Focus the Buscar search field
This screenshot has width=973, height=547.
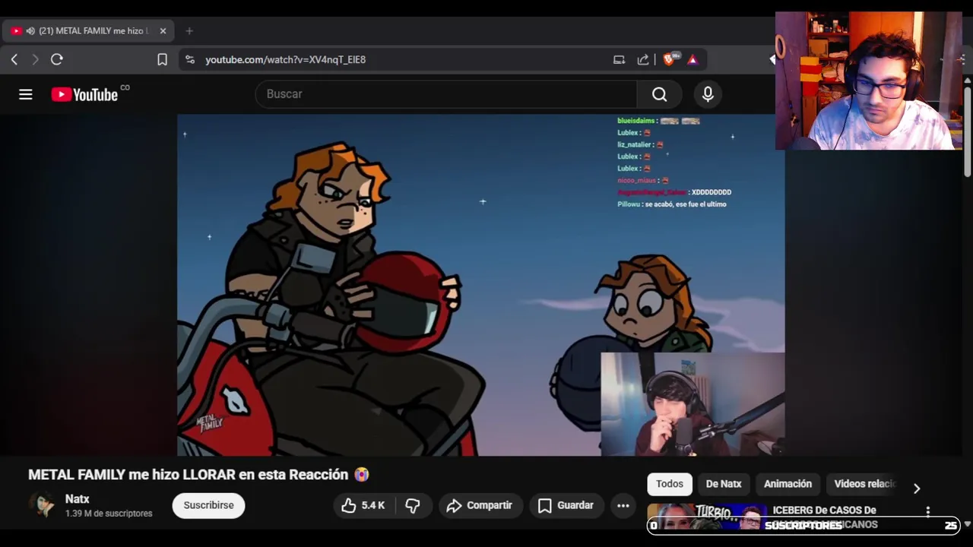(446, 94)
